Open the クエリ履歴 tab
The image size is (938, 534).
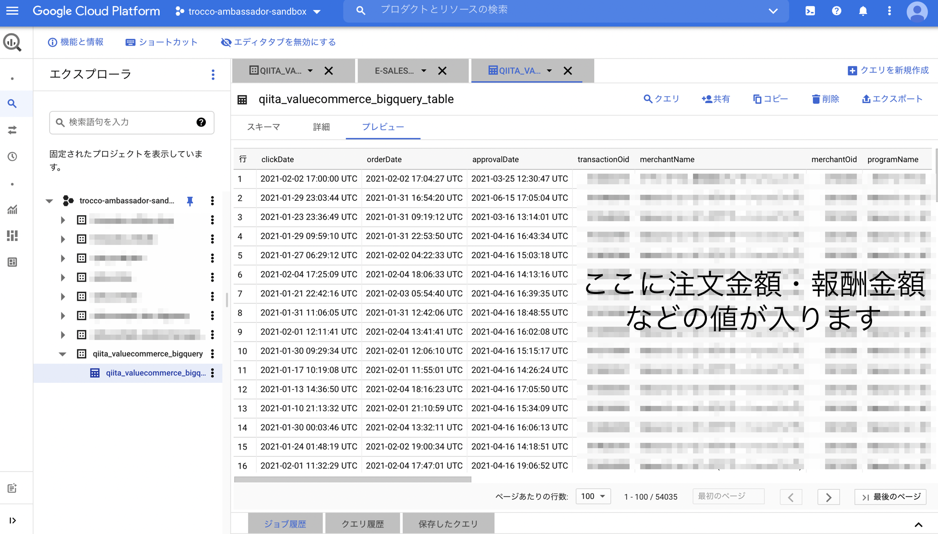363,524
